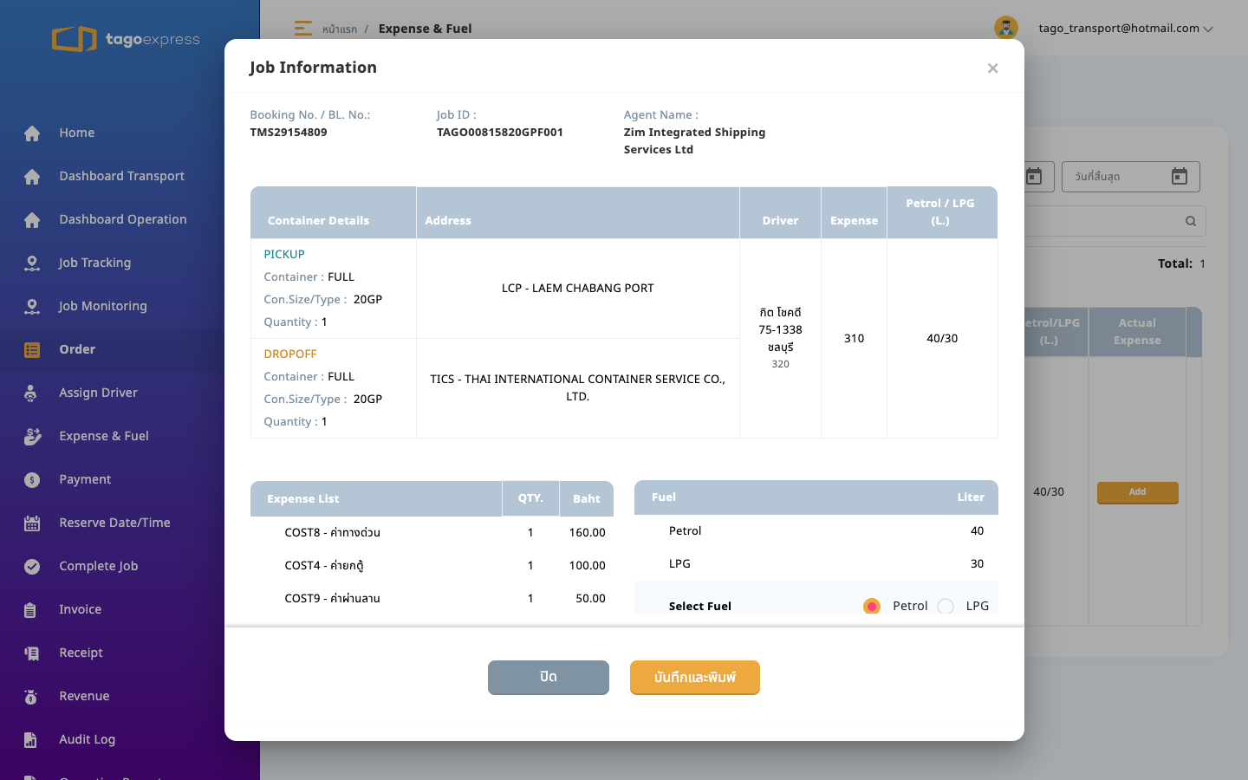Click the grey ปิด button

pyautogui.click(x=549, y=678)
